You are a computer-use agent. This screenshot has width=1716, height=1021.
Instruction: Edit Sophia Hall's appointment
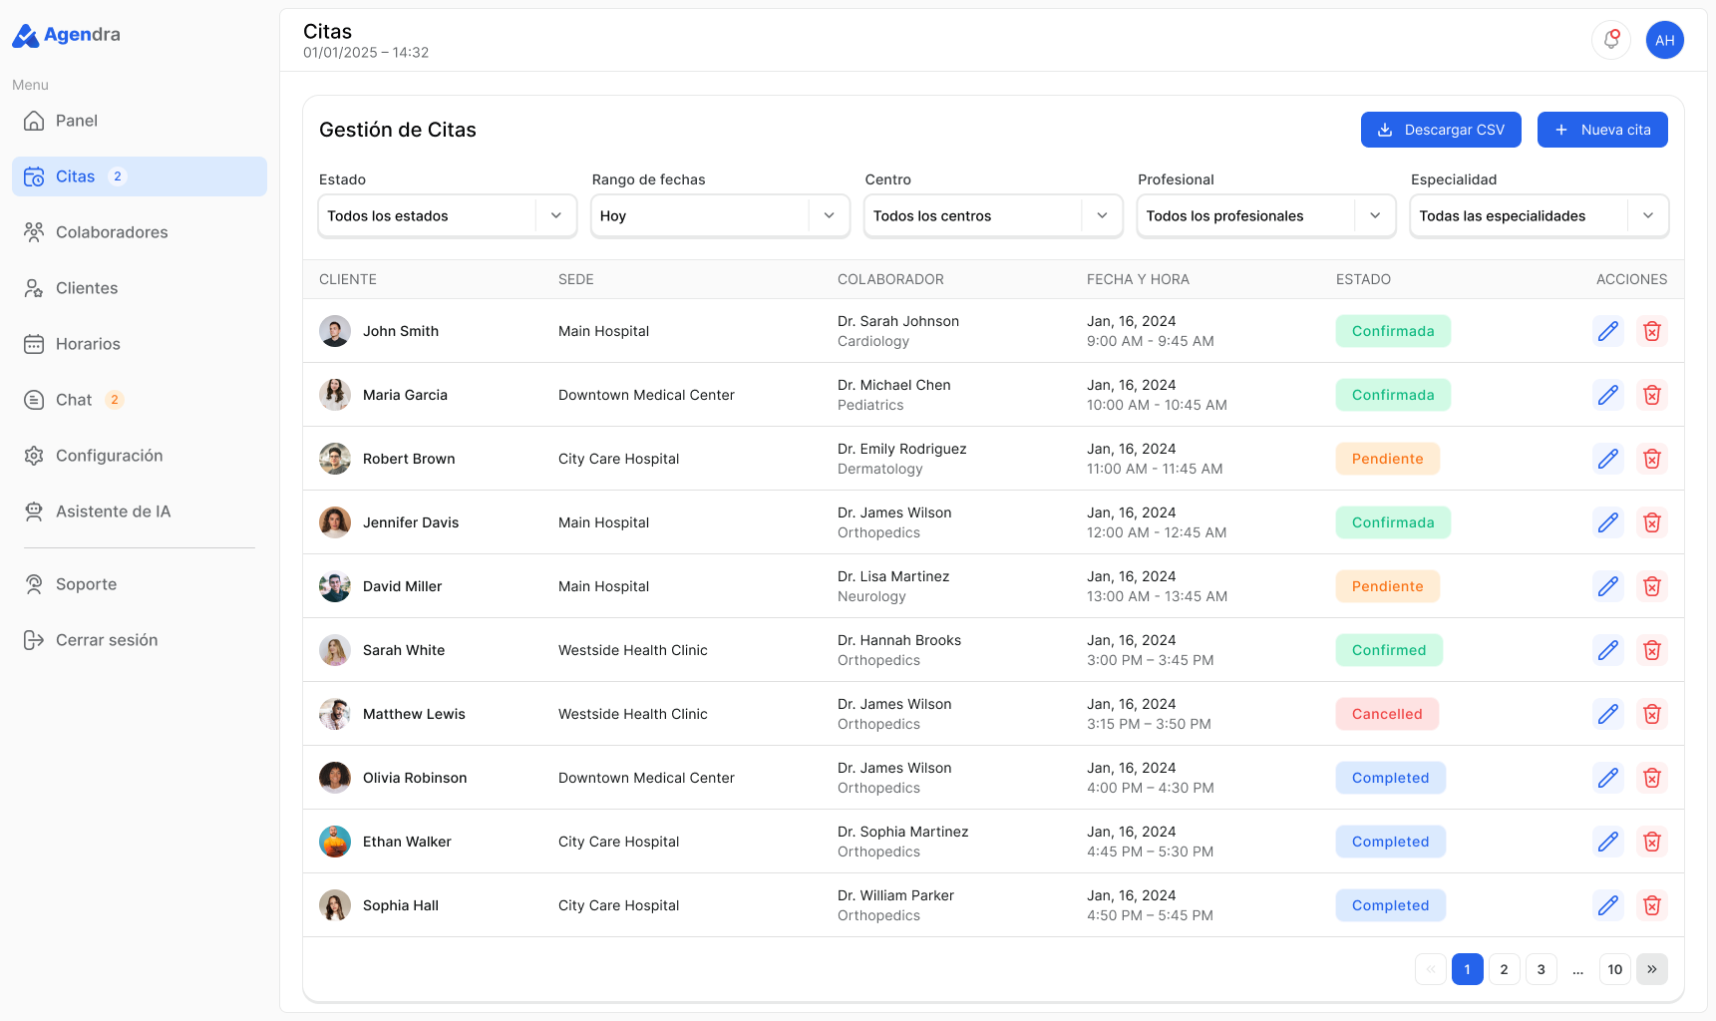[1608, 905]
